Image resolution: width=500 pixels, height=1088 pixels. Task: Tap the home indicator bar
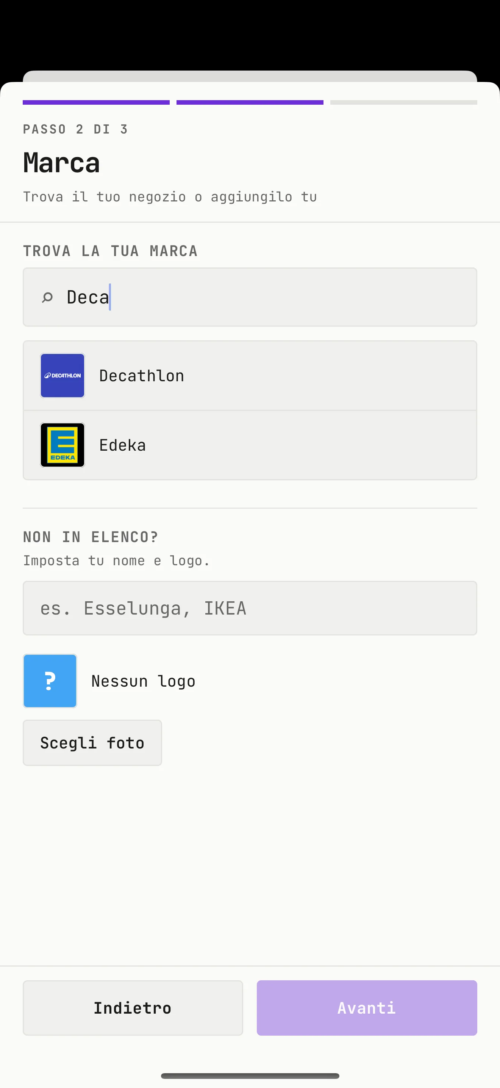coord(250,1076)
